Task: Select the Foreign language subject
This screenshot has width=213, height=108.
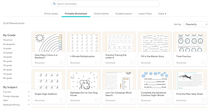Action: pyautogui.click(x=11, y=96)
